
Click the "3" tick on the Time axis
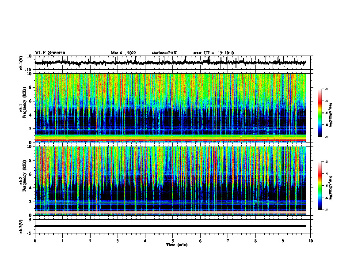pos(118,241)
